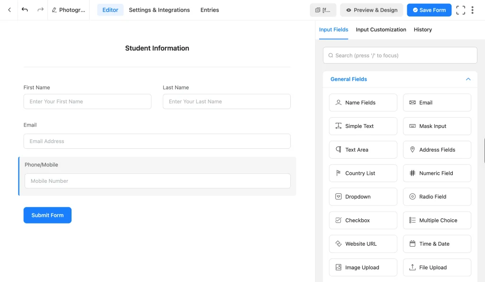
Task: Switch to Input Customization tab
Action: 381,30
